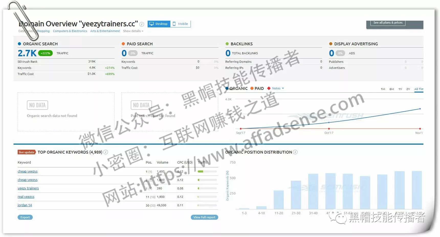
Task: Toggle PAID series in chart legend
Action: click(x=257, y=88)
